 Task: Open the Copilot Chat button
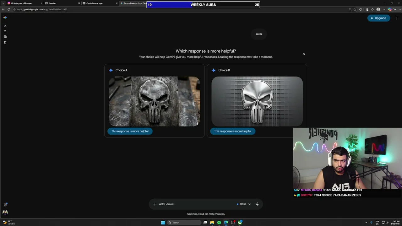[x=393, y=9]
